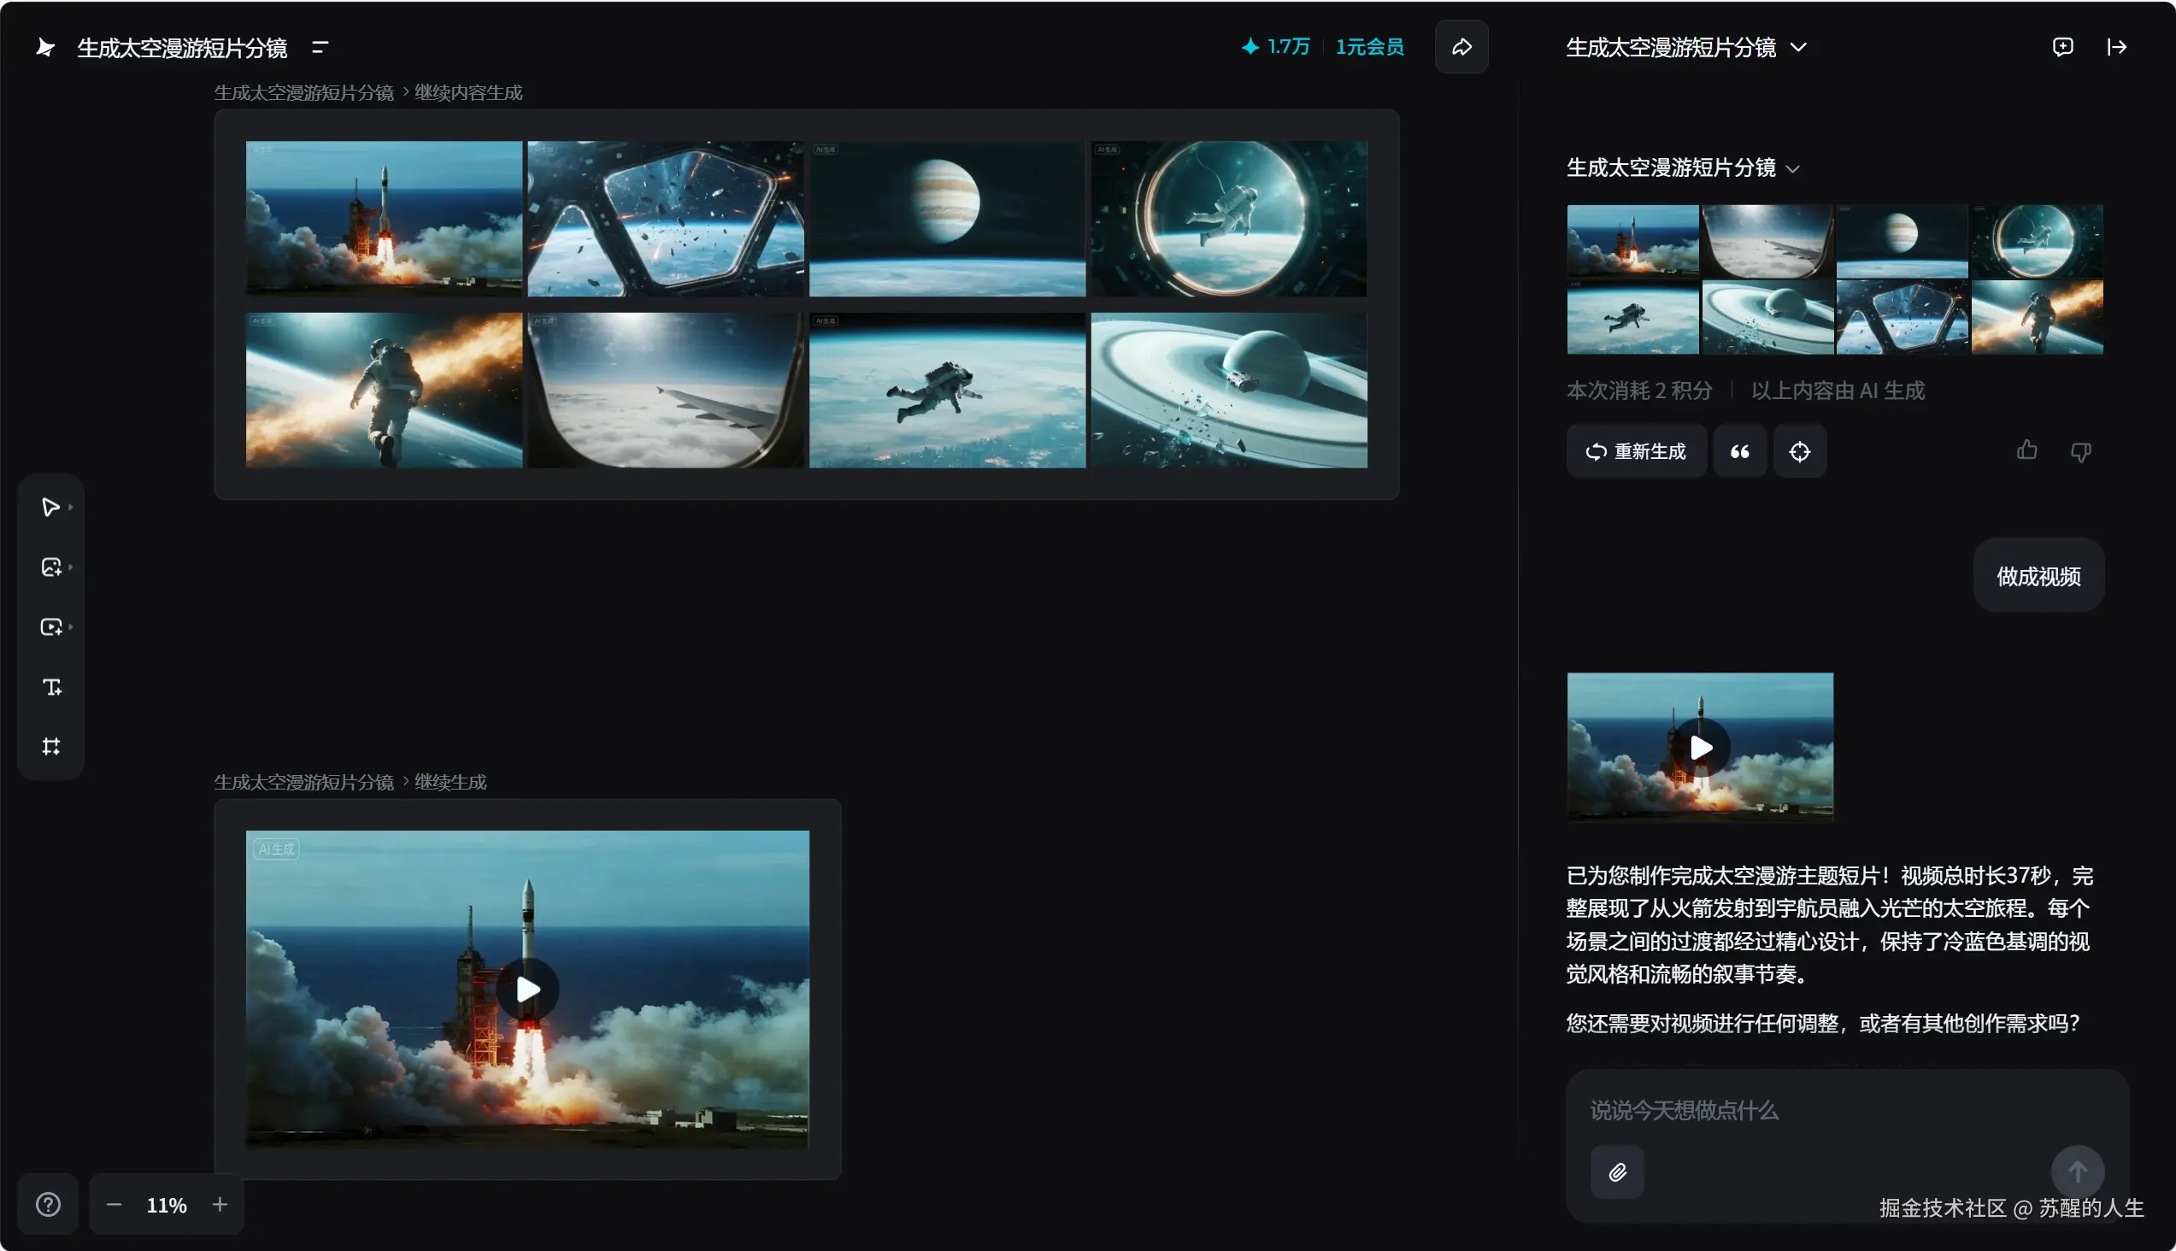Click the share arrow icon

point(1461,47)
